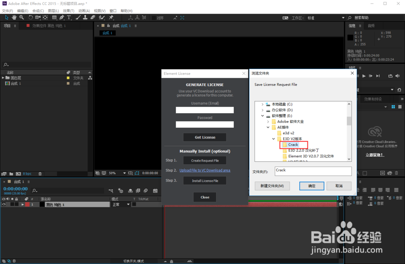
Task: Open the 动画(A) menu
Action: [x=84, y=11]
